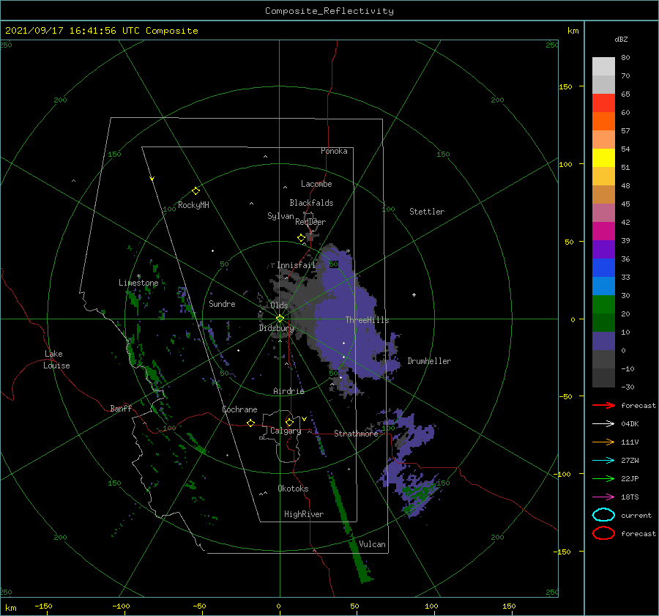Screen dimensions: 659x616
Task: Click the 18TS legend label
Action: point(630,497)
